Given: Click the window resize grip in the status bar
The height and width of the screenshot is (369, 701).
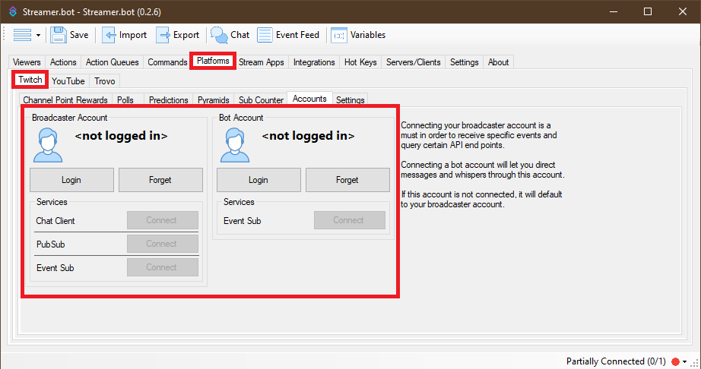Looking at the screenshot, I should [x=696, y=364].
